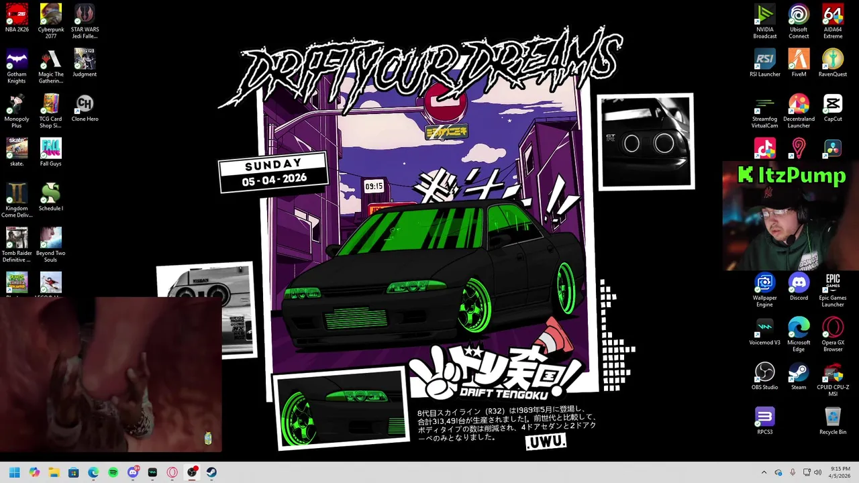
Task: Open the clock showing 9:15 PM
Action: pyautogui.click(x=840, y=472)
